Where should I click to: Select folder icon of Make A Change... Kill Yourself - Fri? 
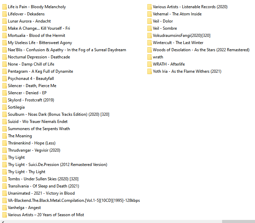click(4, 28)
